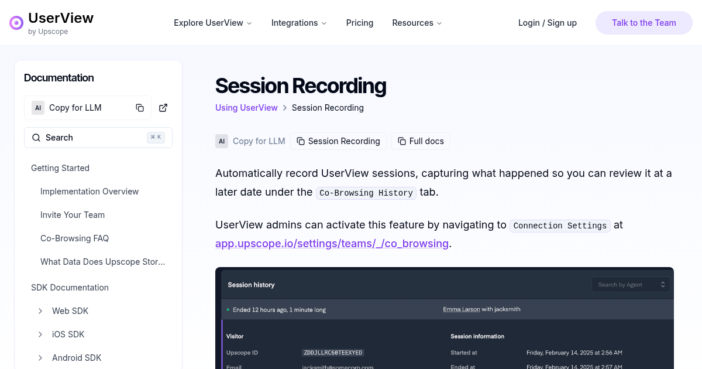Click Talk to the Team button
The image size is (702, 369).
point(644,23)
